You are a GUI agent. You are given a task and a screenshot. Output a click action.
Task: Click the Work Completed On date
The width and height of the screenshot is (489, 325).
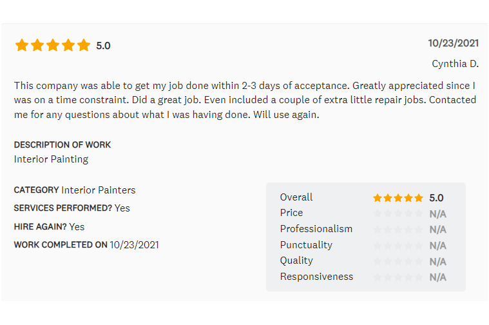click(134, 245)
